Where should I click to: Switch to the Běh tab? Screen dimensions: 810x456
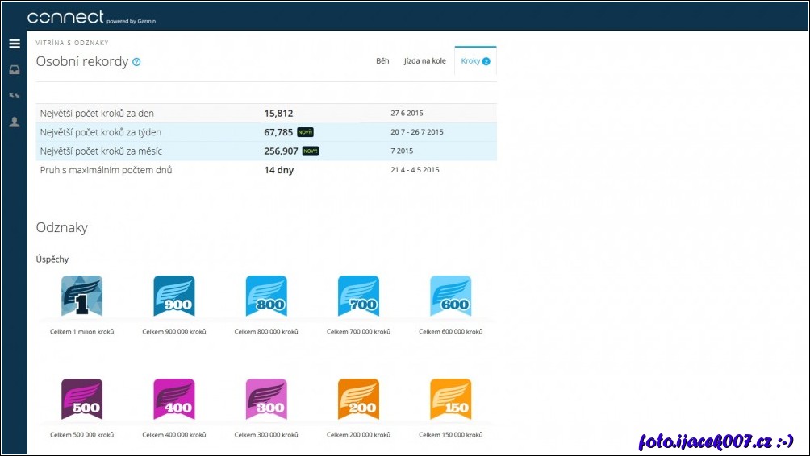382,61
